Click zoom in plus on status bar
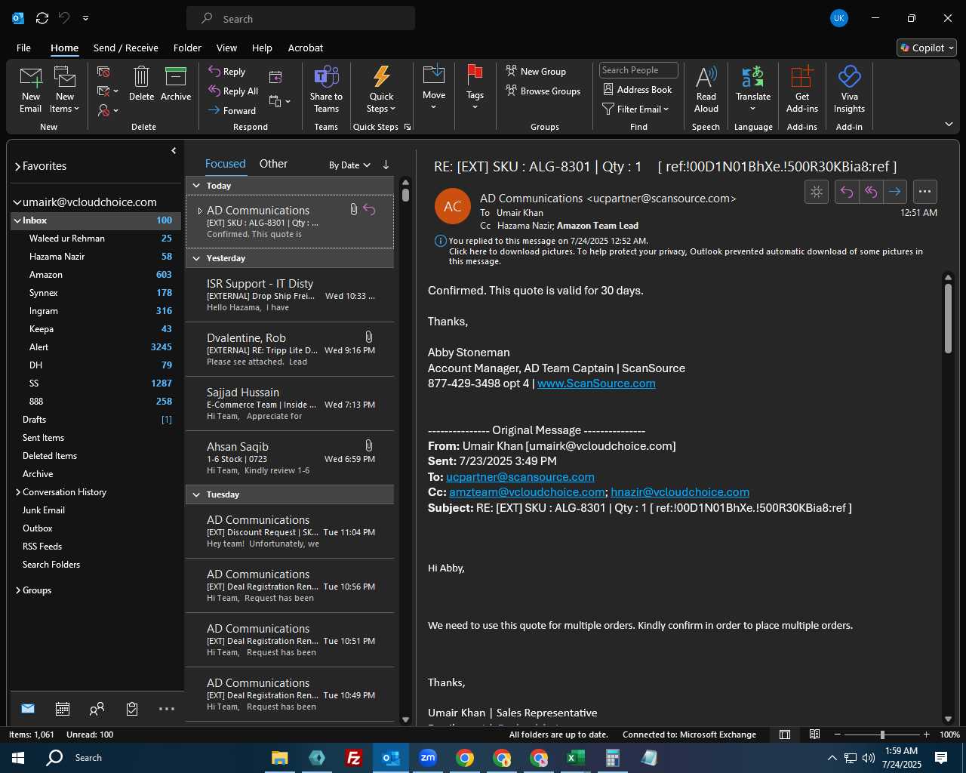 coord(927,735)
